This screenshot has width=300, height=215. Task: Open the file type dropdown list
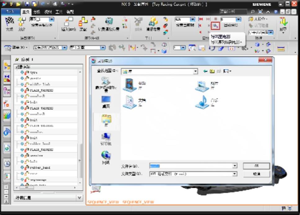pyautogui.click(x=235, y=174)
